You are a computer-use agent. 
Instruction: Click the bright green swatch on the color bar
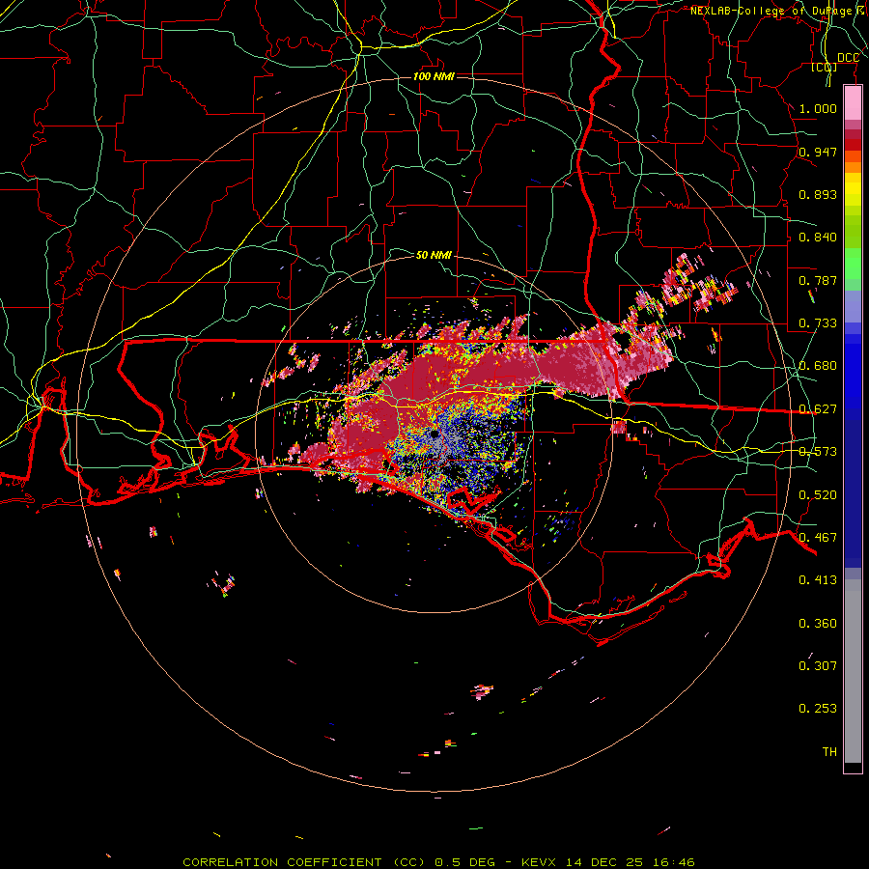pyautogui.click(x=853, y=264)
